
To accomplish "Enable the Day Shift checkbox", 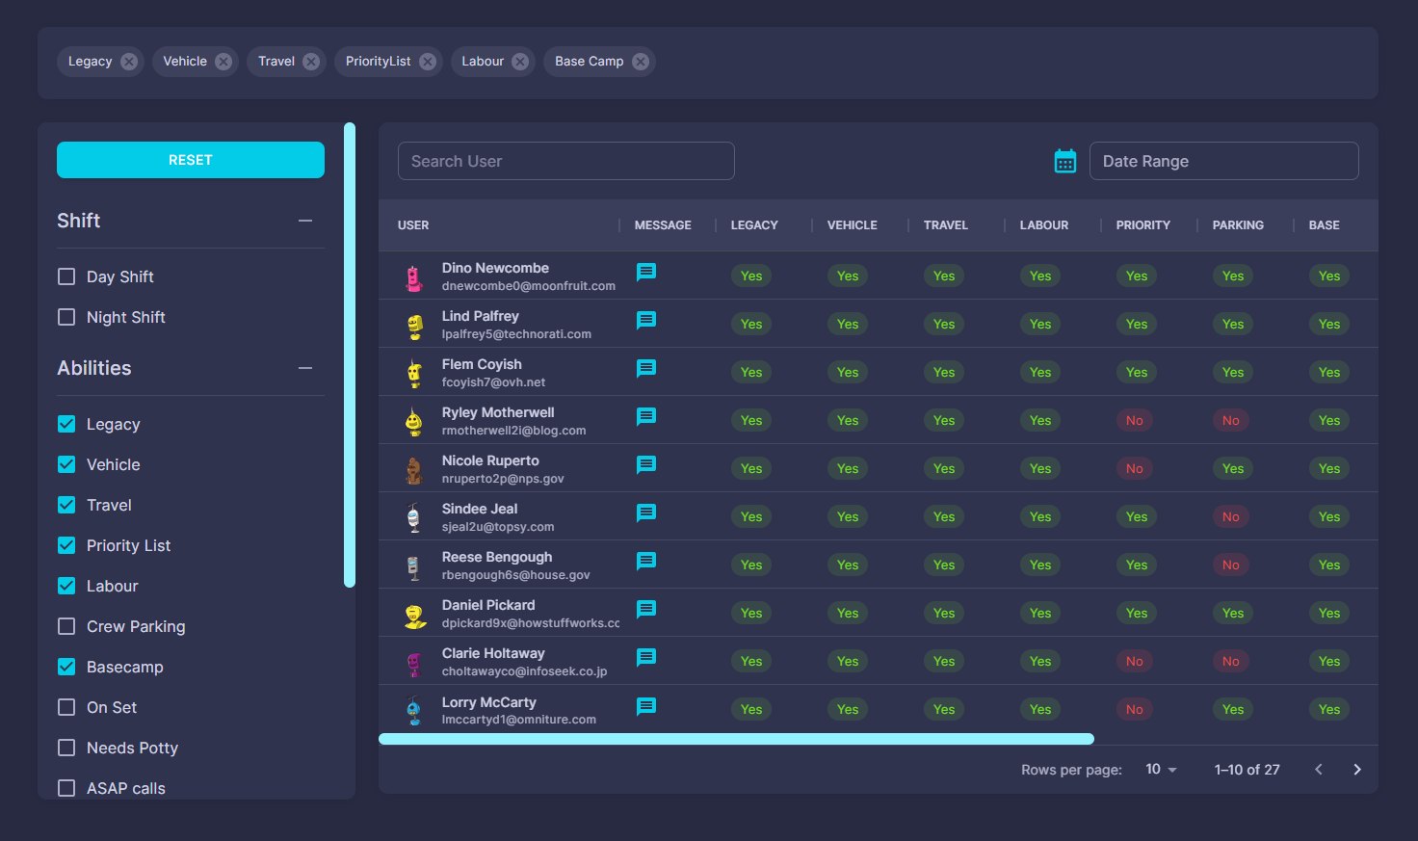I will [66, 276].
